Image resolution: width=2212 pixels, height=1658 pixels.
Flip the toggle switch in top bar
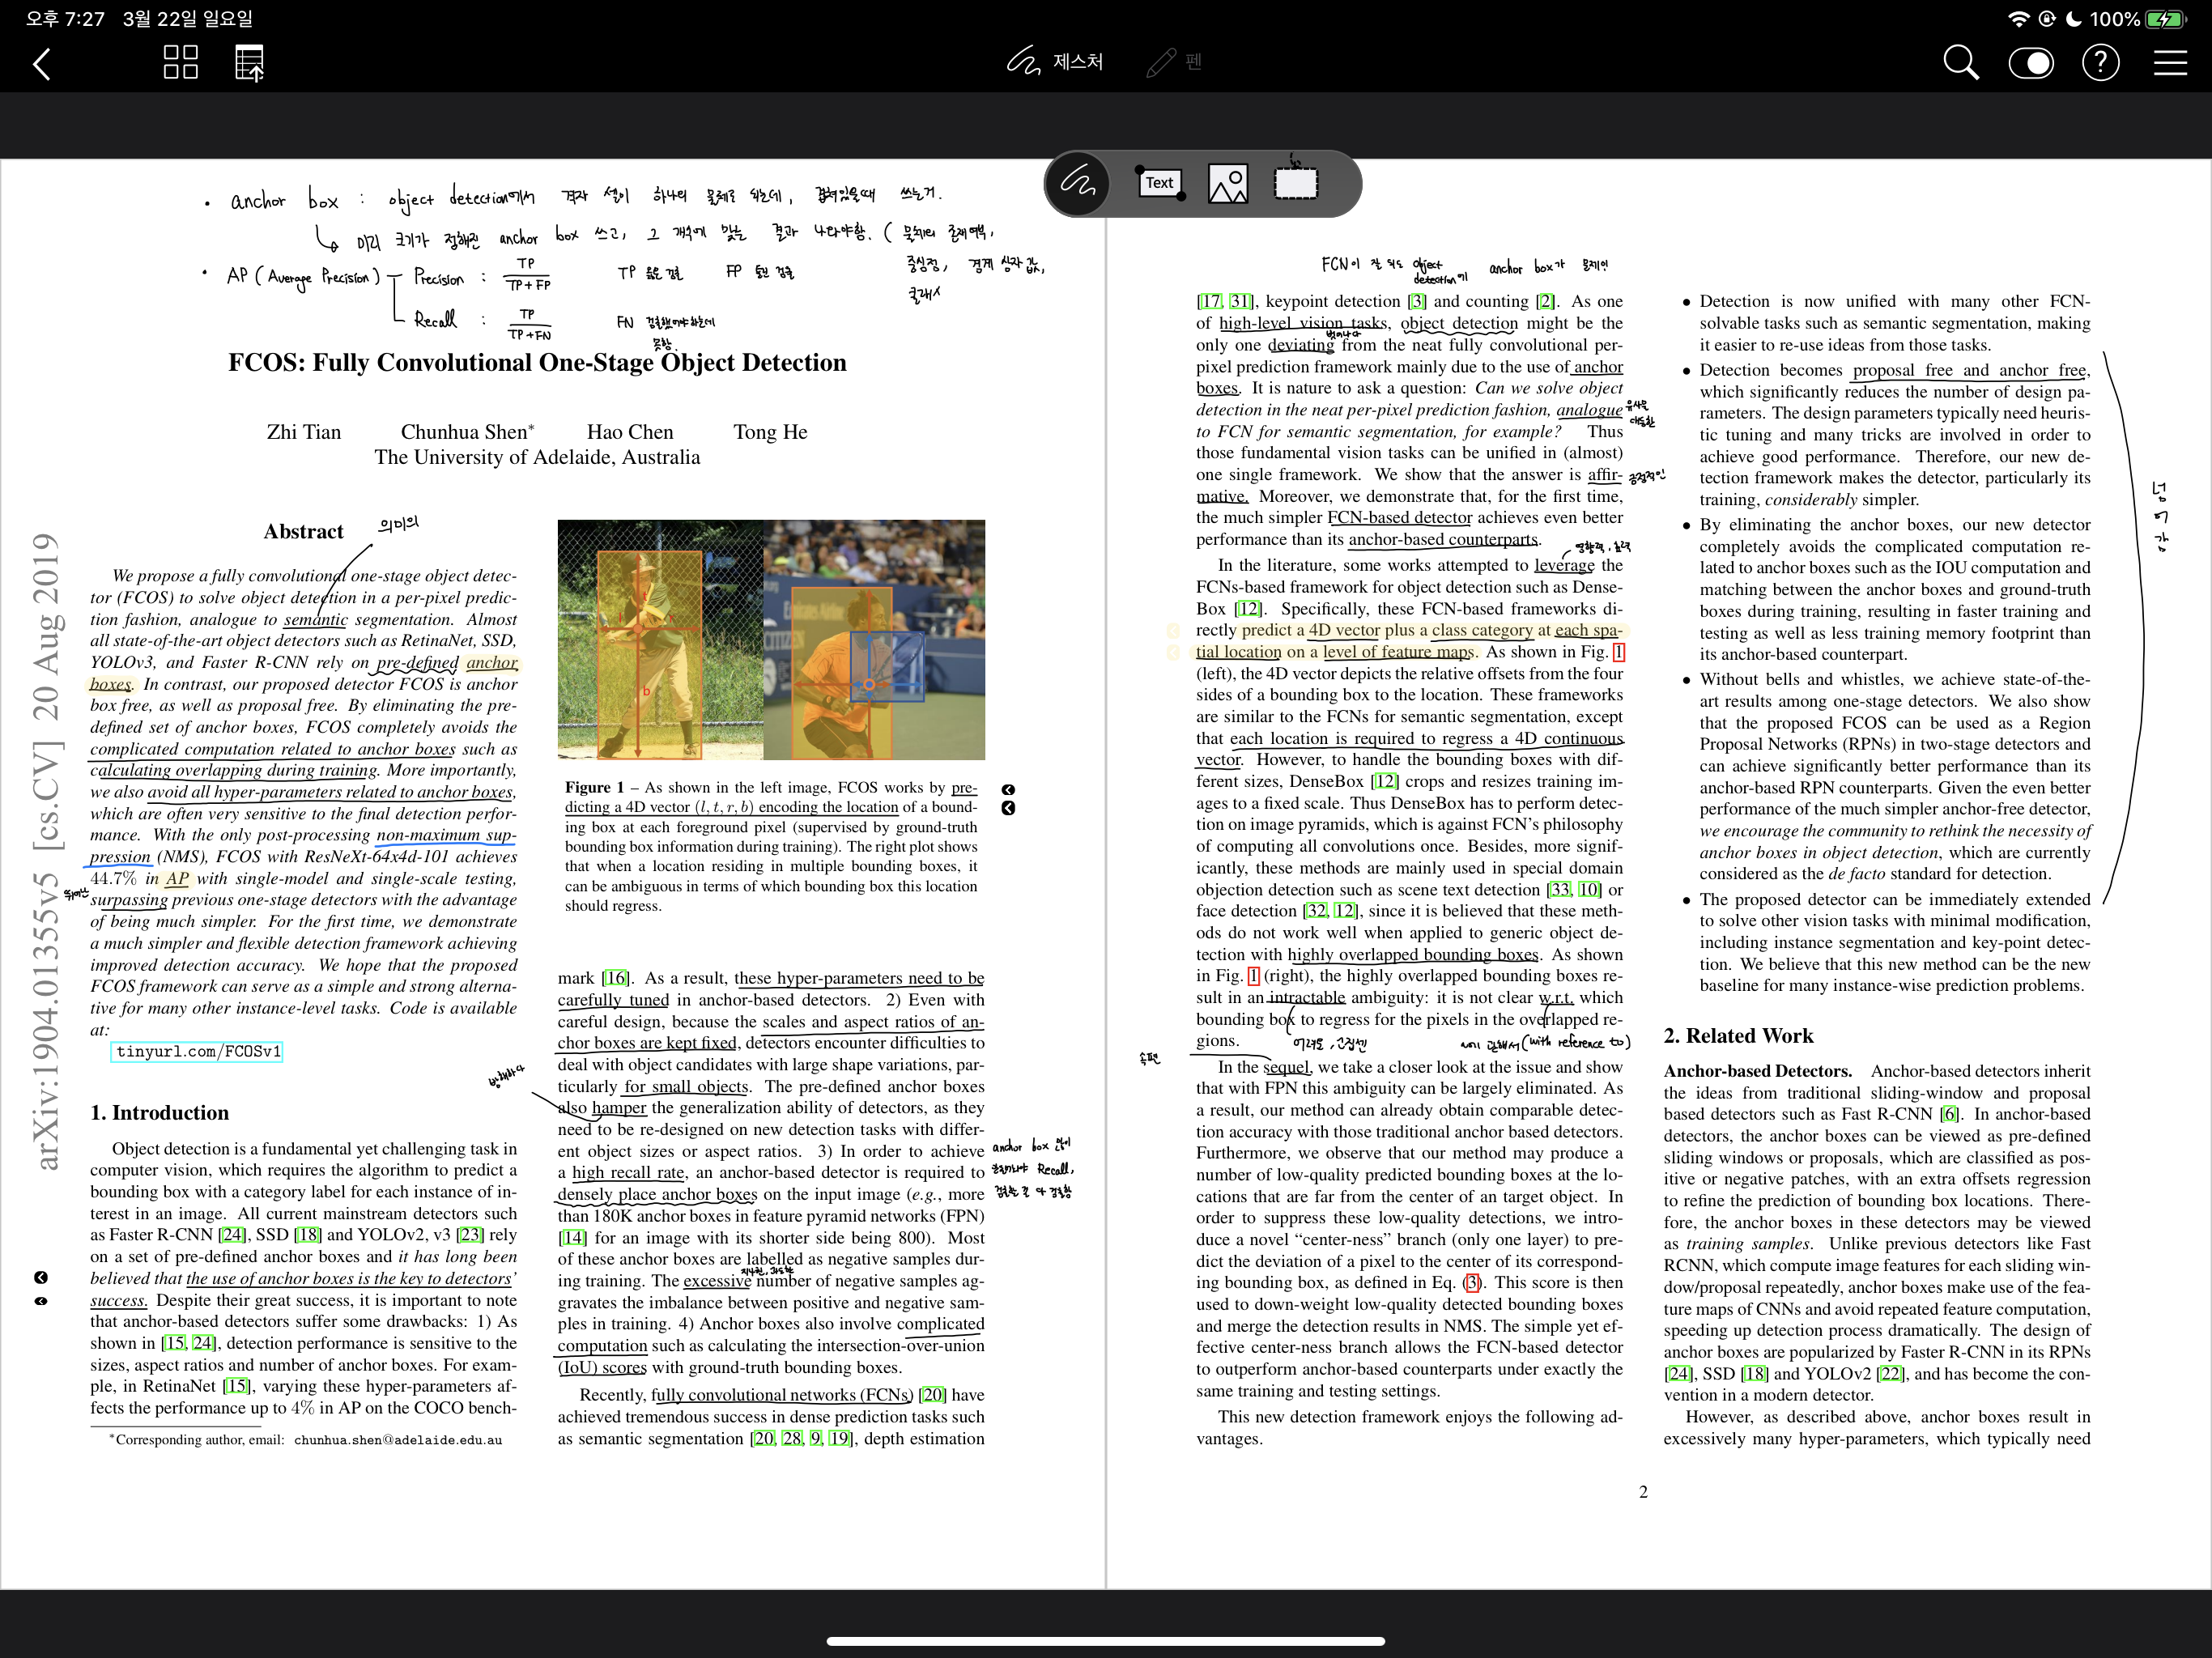2031,63
